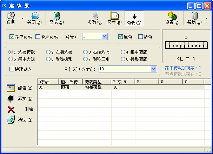Open the 设置(S) settings tool
This screenshot has width=213, height=154.
coord(172,18)
